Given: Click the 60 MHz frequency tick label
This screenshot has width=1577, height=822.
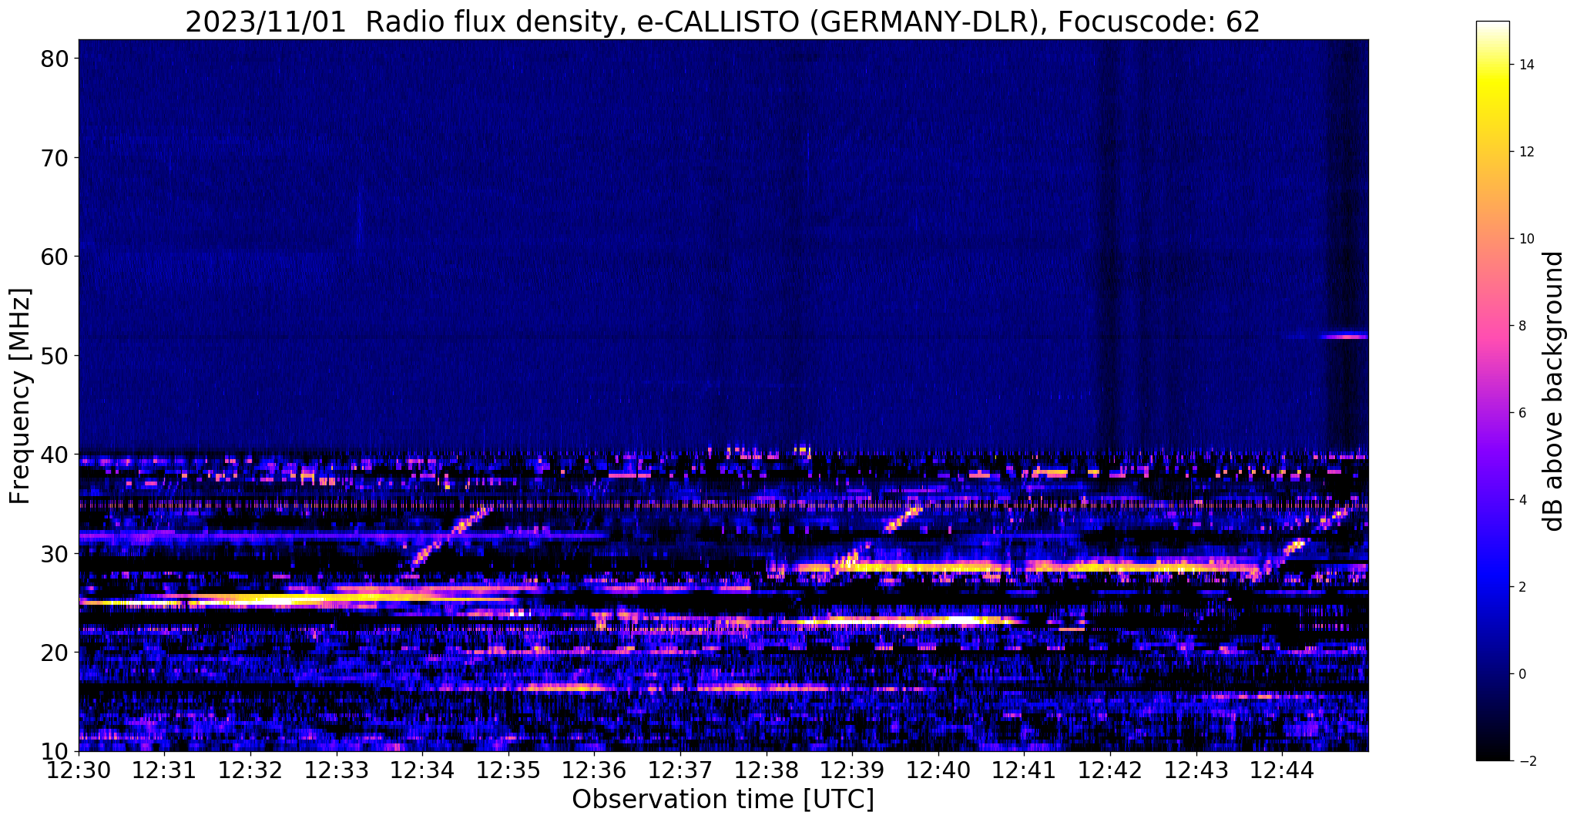Looking at the screenshot, I should click(x=54, y=257).
